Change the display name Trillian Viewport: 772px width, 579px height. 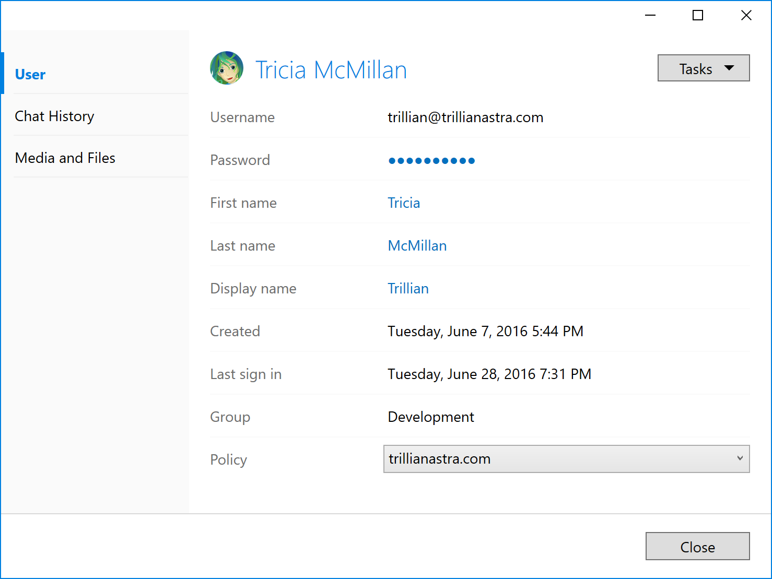[408, 288]
